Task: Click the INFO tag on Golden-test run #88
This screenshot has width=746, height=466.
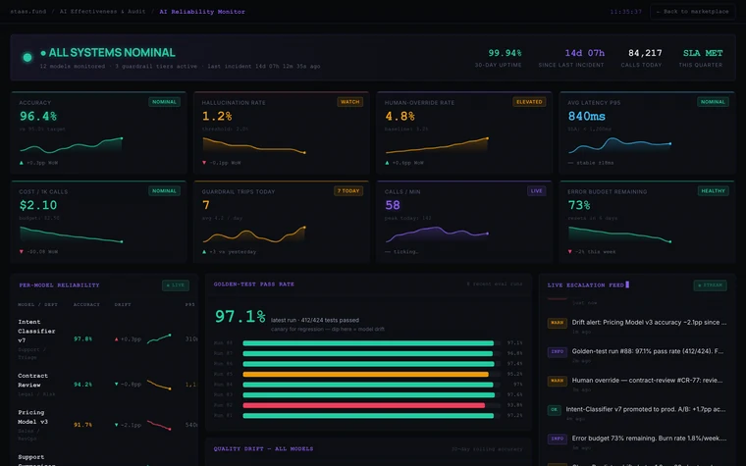Action: point(558,352)
